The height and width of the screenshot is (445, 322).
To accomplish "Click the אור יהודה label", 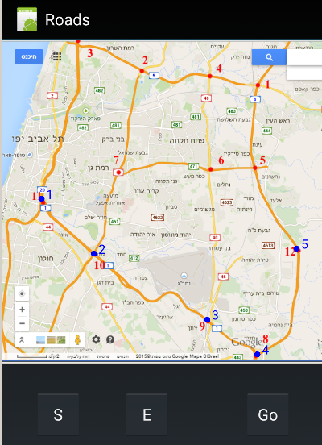I will click(143, 235).
